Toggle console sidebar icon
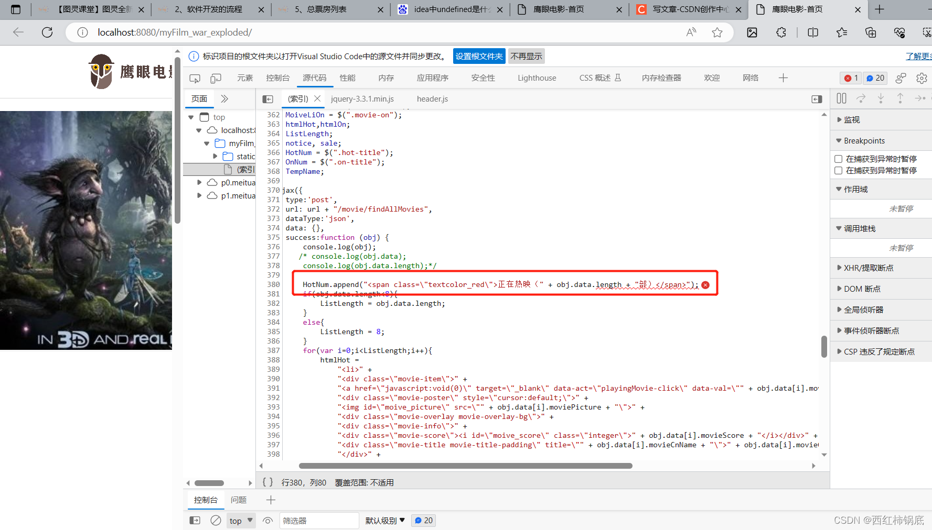 (195, 520)
